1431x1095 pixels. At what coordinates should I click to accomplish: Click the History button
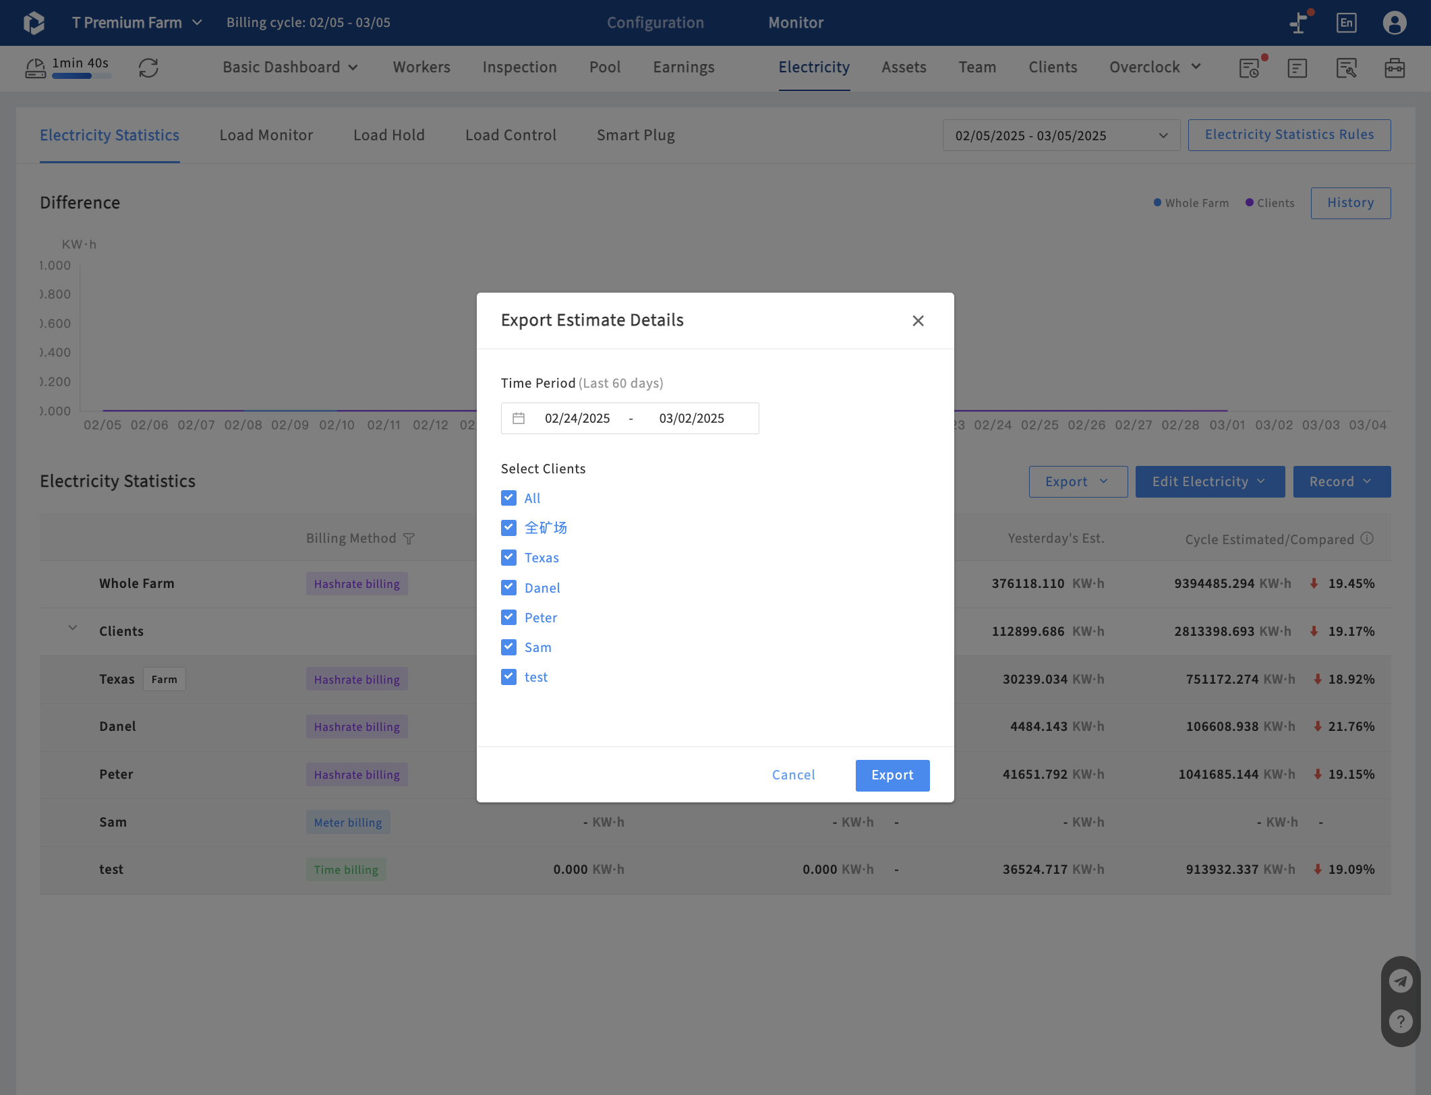click(1350, 203)
